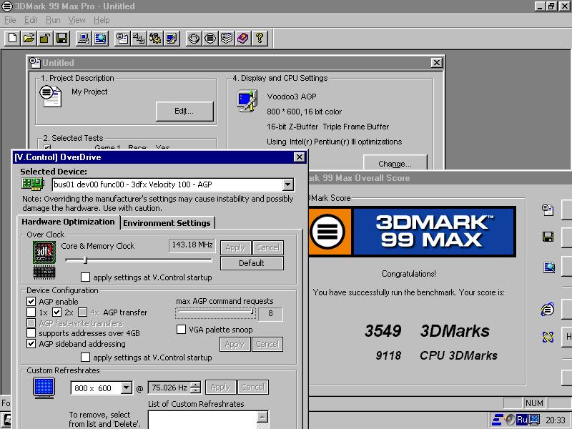This screenshot has height=429, width=572.
Task: Click the 3DMark logo toolbar icon
Action: pyautogui.click(x=210, y=38)
